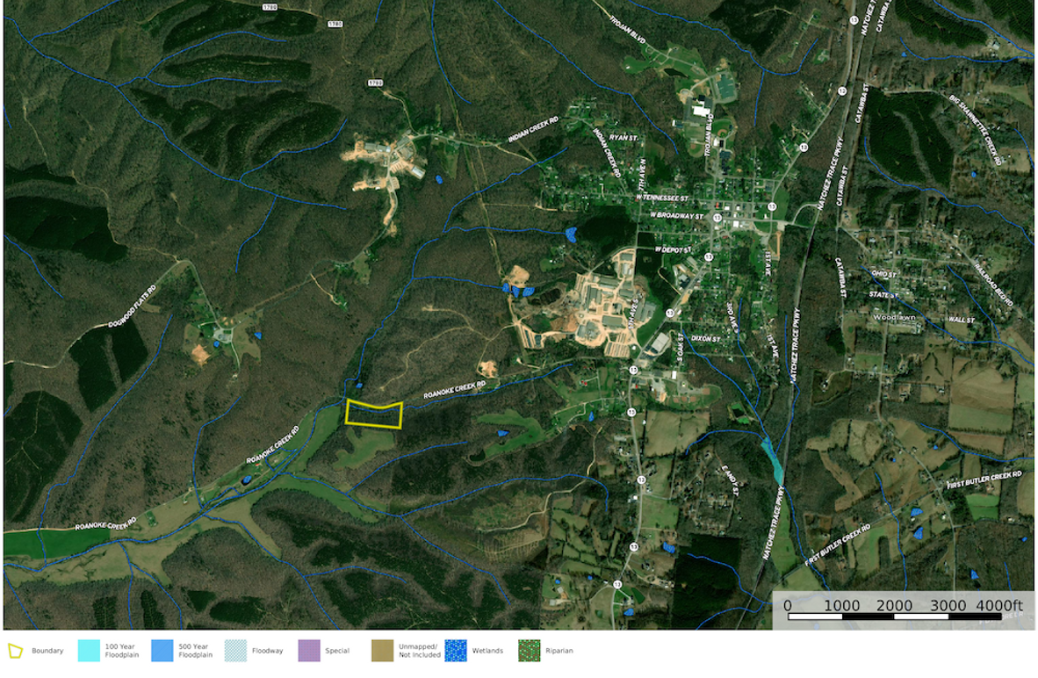The width and height of the screenshot is (1038, 678).
Task: Click the Indian Creek Rd label
Action: [x=533, y=130]
